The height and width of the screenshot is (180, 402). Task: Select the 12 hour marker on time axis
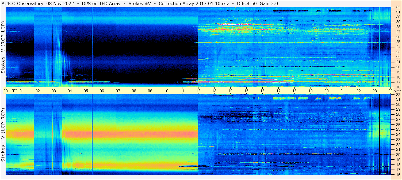198,91
